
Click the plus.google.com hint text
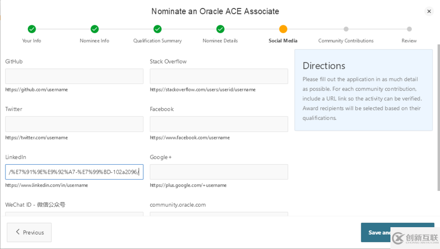(x=188, y=185)
